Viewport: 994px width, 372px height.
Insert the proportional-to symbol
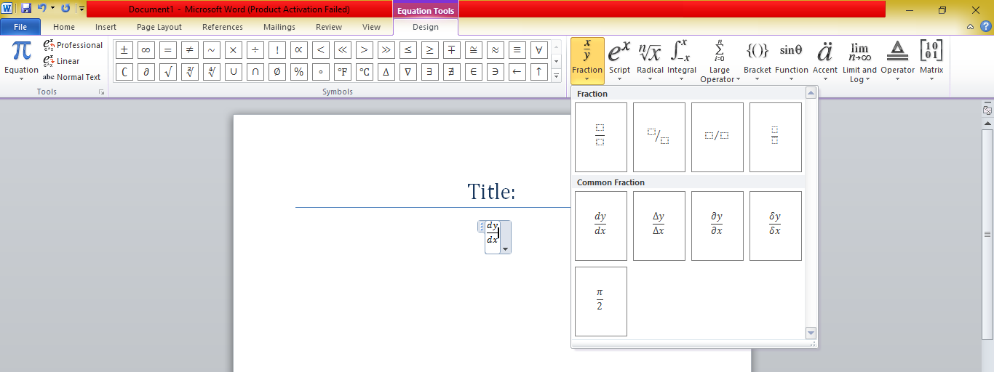tap(299, 50)
